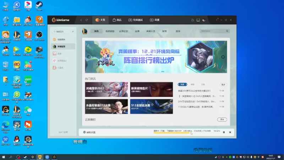Screen dimensions: 284x160
Task: Open the notification center in taskbar
Action: [x=279, y=157]
